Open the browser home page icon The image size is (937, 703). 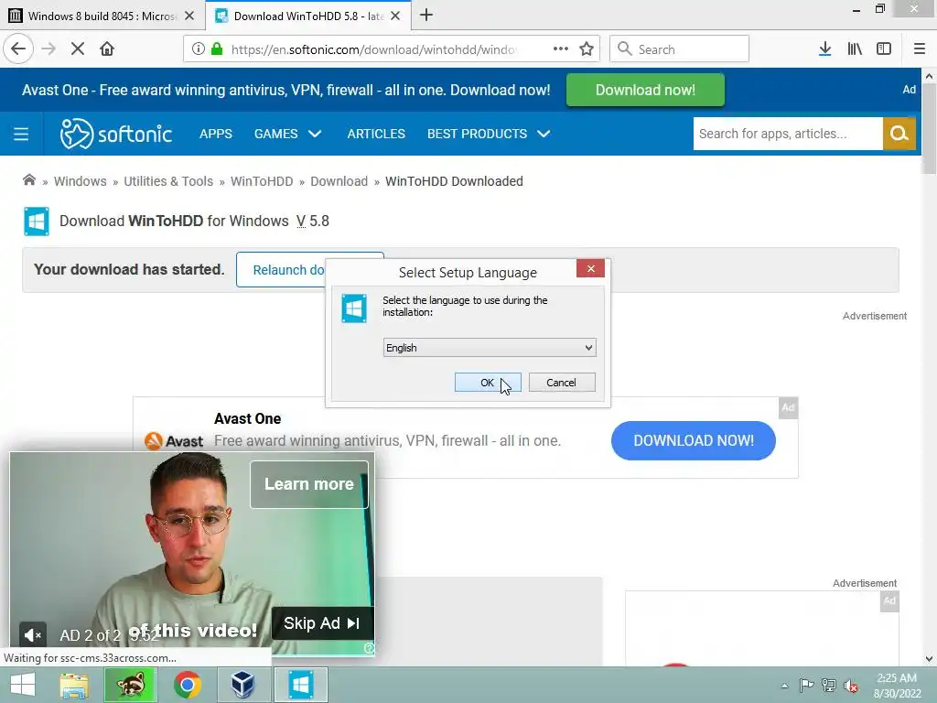(x=107, y=49)
